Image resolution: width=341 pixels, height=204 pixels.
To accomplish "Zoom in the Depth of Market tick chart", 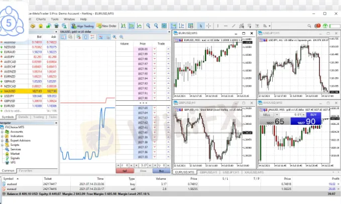I will coord(115,37).
